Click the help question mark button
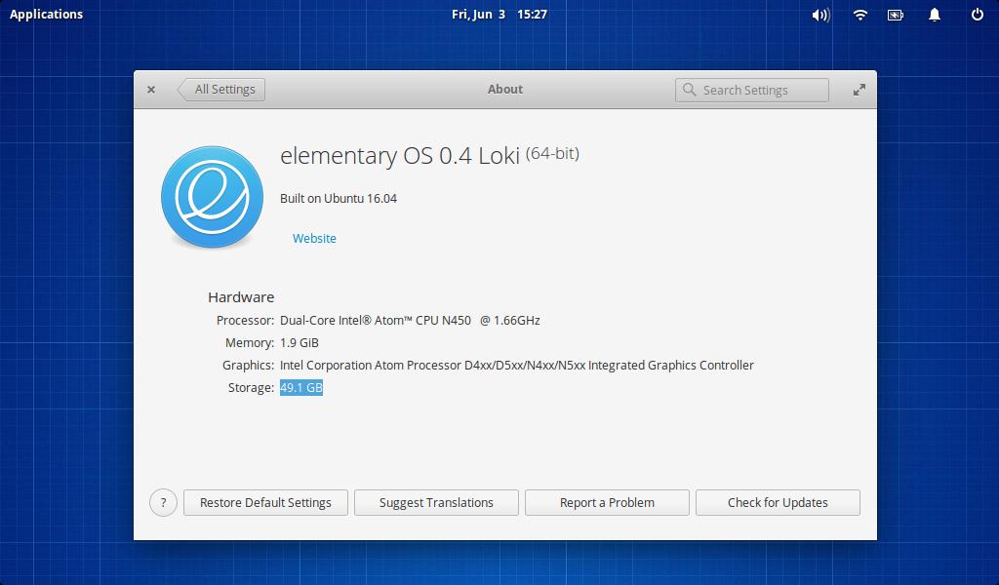 tap(163, 502)
